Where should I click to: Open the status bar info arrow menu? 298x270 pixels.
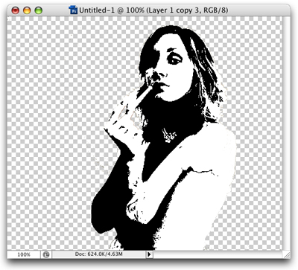pos(149,254)
